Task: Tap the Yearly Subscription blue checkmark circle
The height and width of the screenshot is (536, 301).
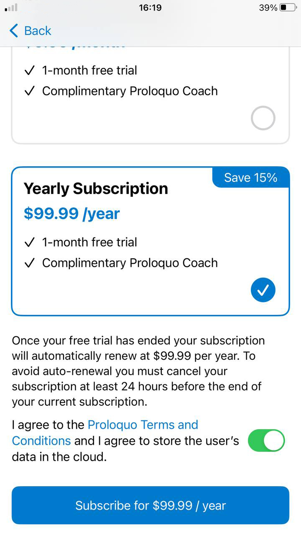Action: 263,290
